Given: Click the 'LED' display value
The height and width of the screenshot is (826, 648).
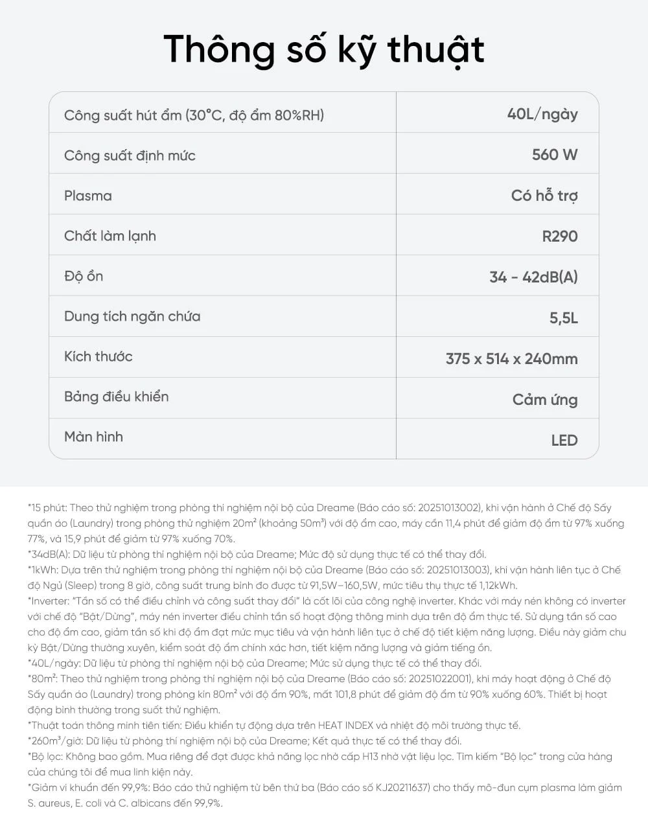Looking at the screenshot, I should pos(564,441).
